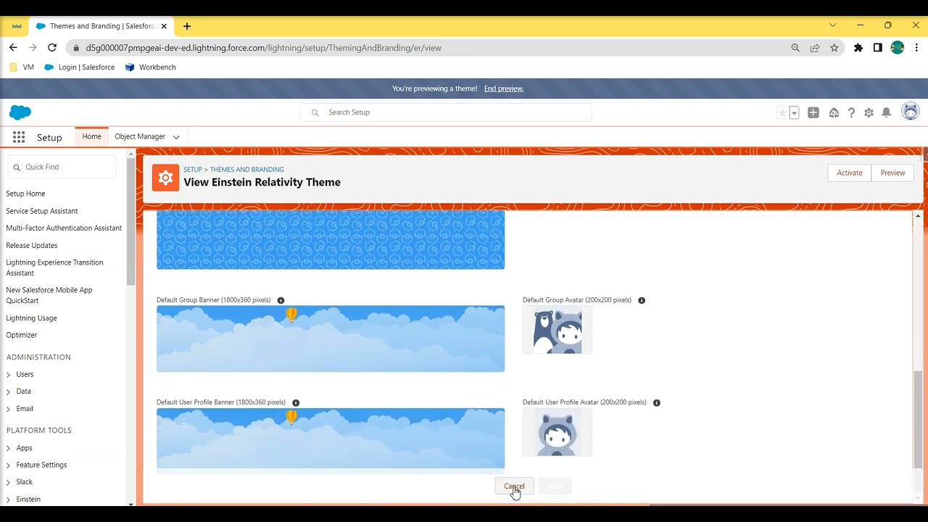Click the Preview button
Screen dimensions: 928x522
[x=892, y=173]
